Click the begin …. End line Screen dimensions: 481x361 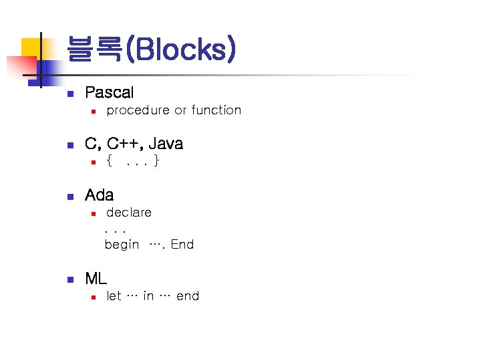(149, 245)
